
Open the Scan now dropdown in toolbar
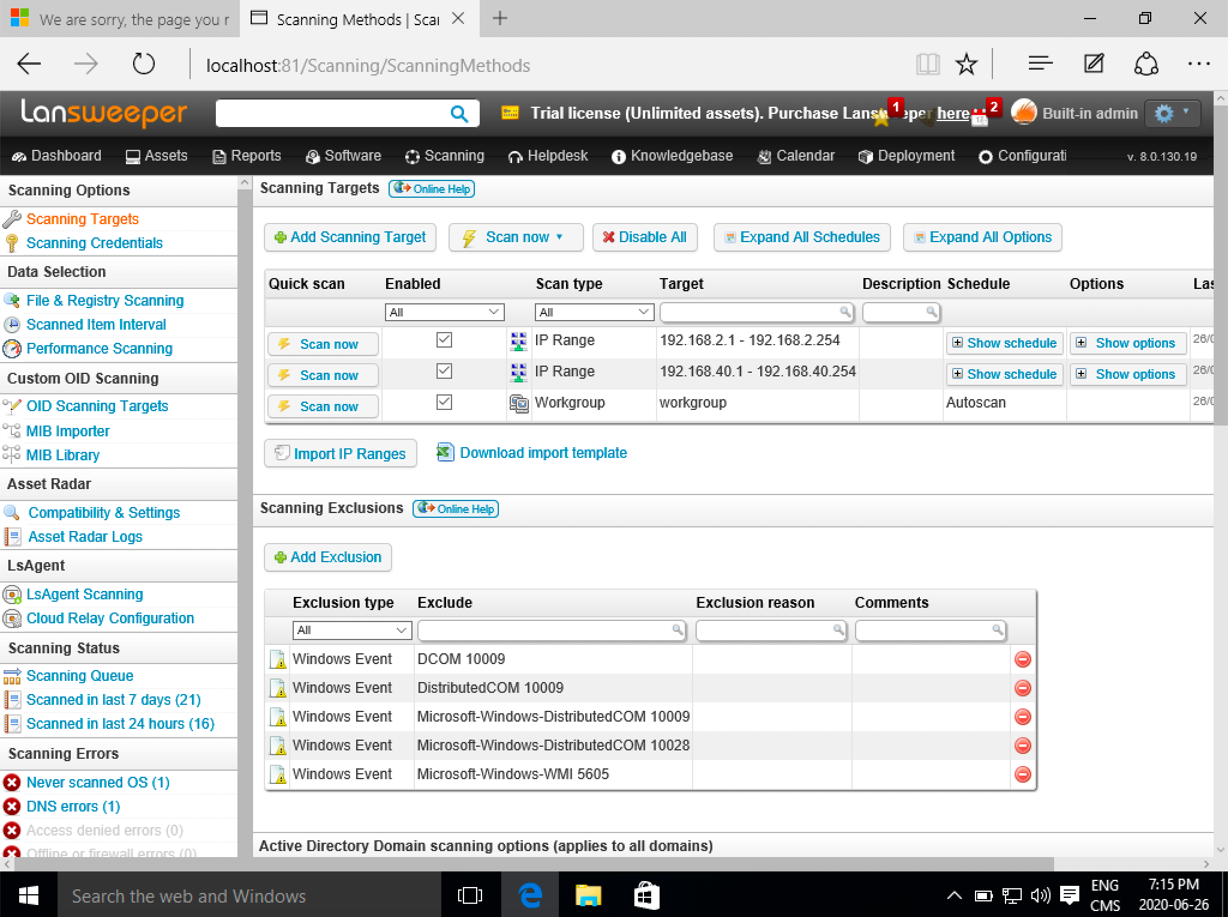click(516, 237)
